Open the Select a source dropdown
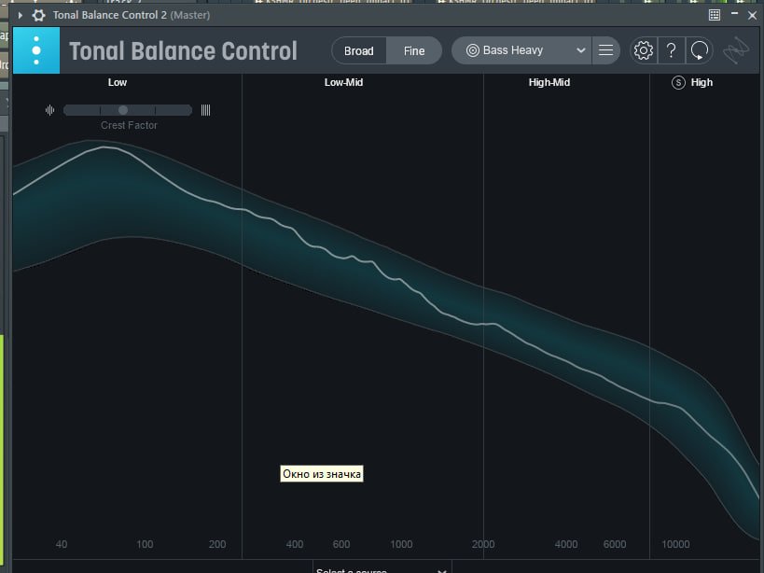 pyautogui.click(x=381, y=568)
